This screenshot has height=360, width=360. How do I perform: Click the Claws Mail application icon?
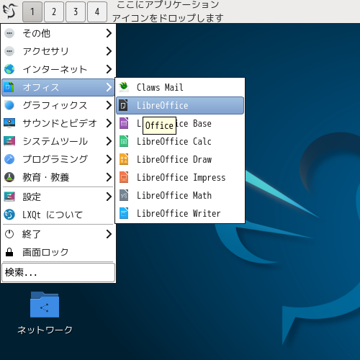124,87
